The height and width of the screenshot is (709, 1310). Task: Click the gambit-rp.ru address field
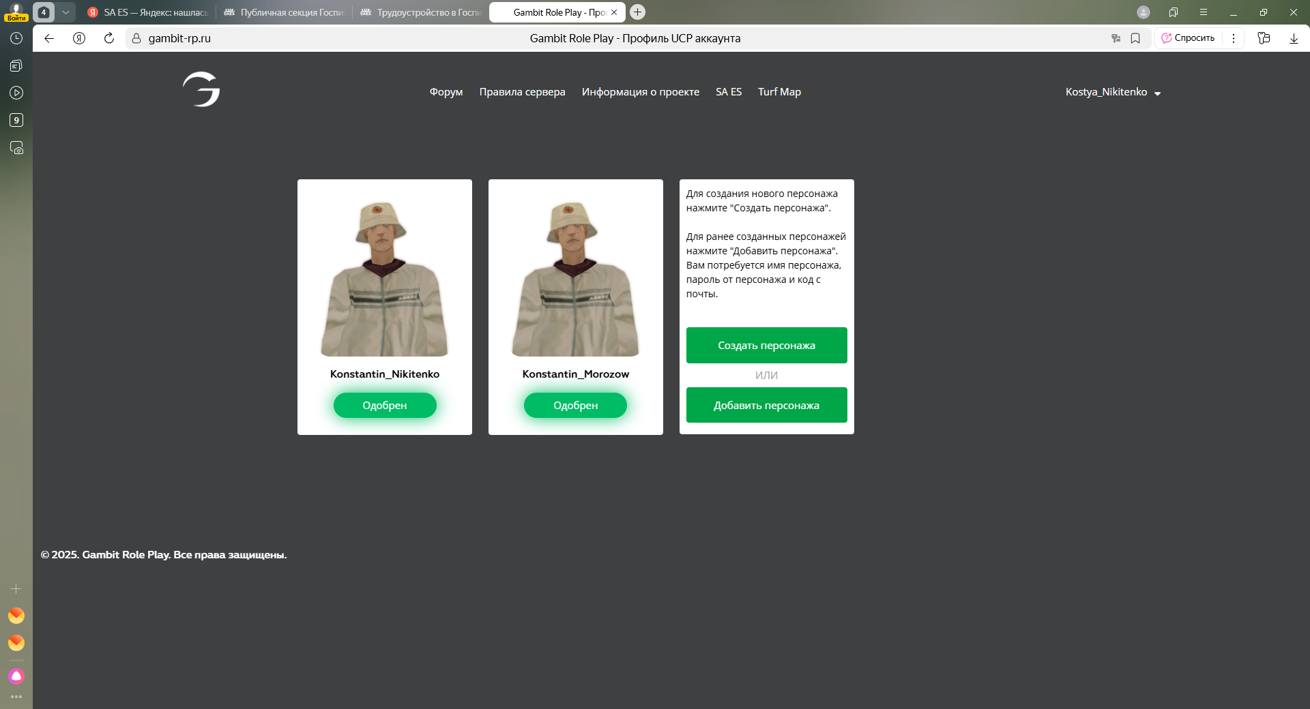click(179, 38)
